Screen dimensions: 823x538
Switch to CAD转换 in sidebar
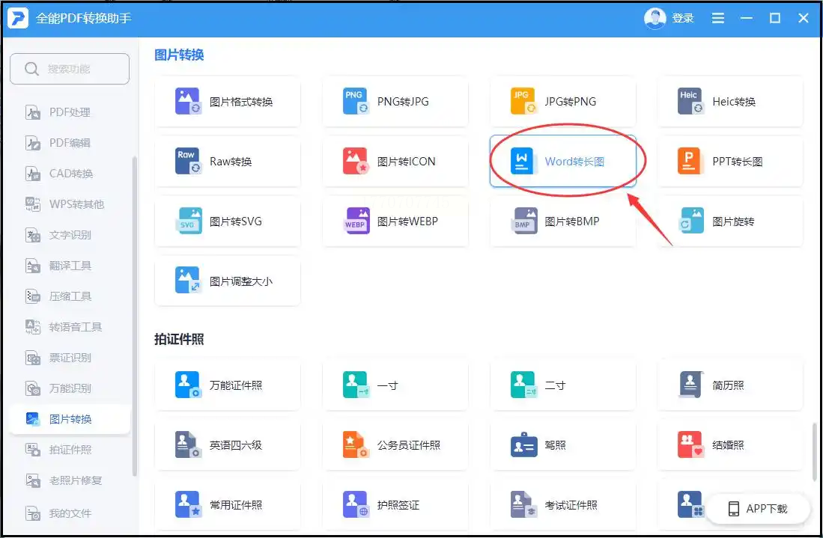coord(70,173)
